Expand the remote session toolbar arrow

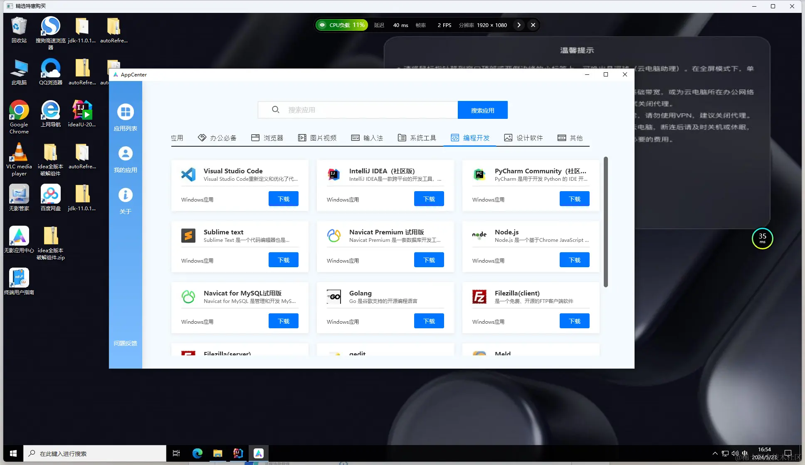[519, 25]
